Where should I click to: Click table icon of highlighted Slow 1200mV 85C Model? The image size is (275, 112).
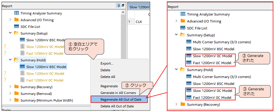[22, 67]
